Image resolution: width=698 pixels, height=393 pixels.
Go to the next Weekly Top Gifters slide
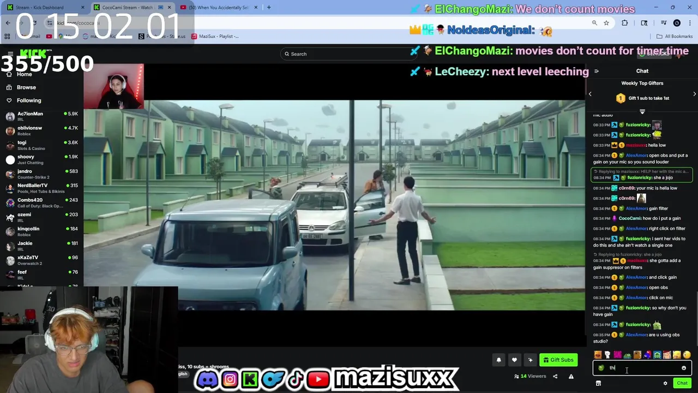694,94
